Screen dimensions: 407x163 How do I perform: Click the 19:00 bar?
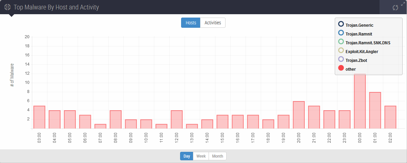284,122
